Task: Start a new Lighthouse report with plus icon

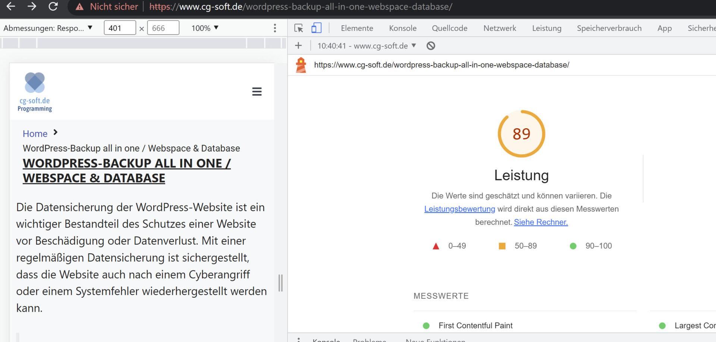Action: click(298, 46)
